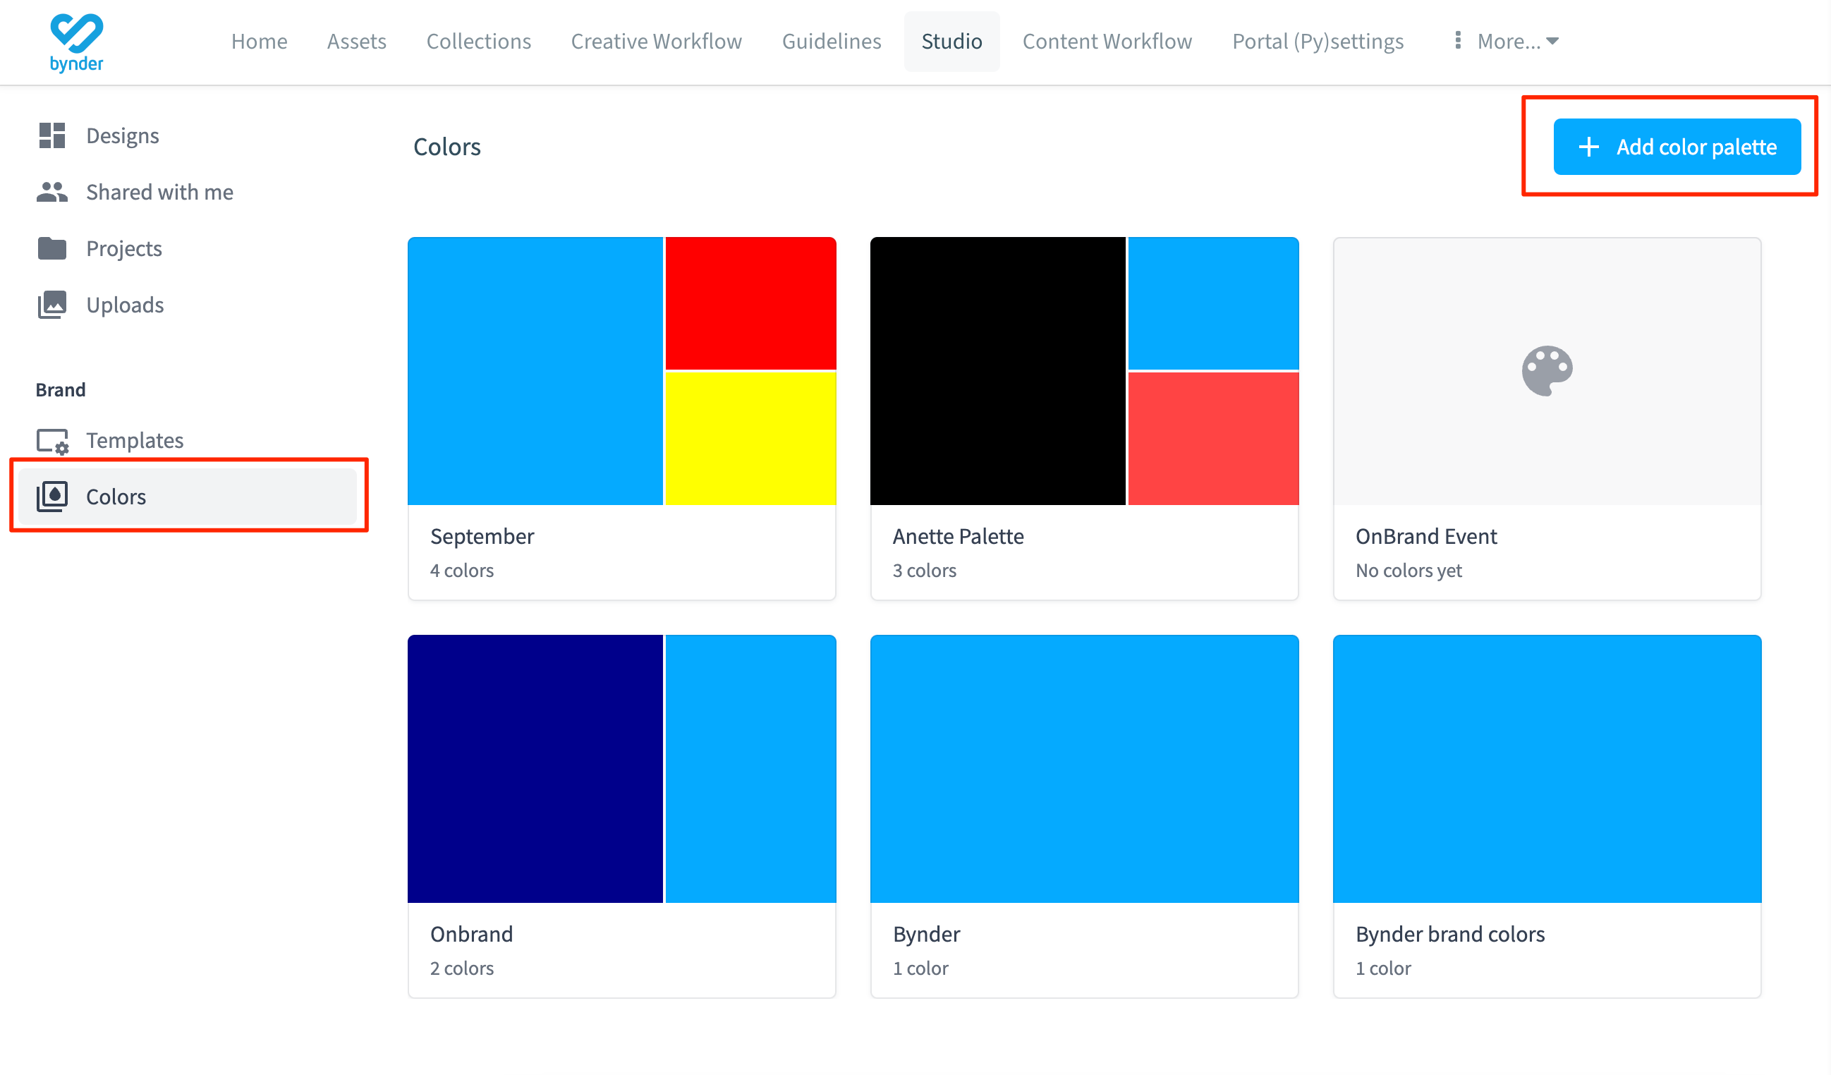This screenshot has height=1075, width=1831.
Task: Click the plus icon on Add color palette
Action: 1588,147
